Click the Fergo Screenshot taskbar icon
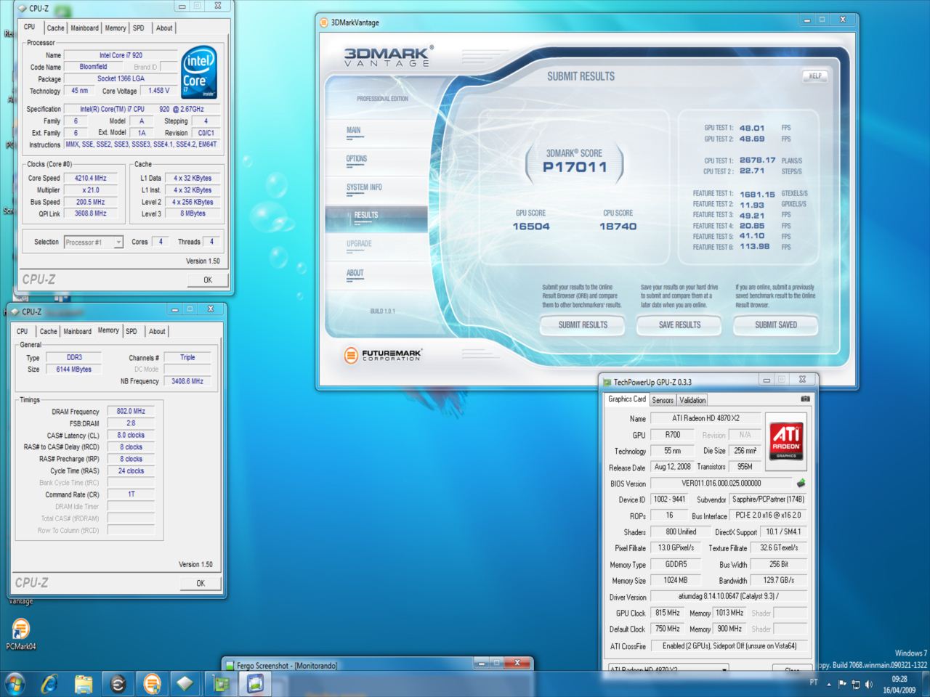930x697 pixels. click(x=255, y=683)
